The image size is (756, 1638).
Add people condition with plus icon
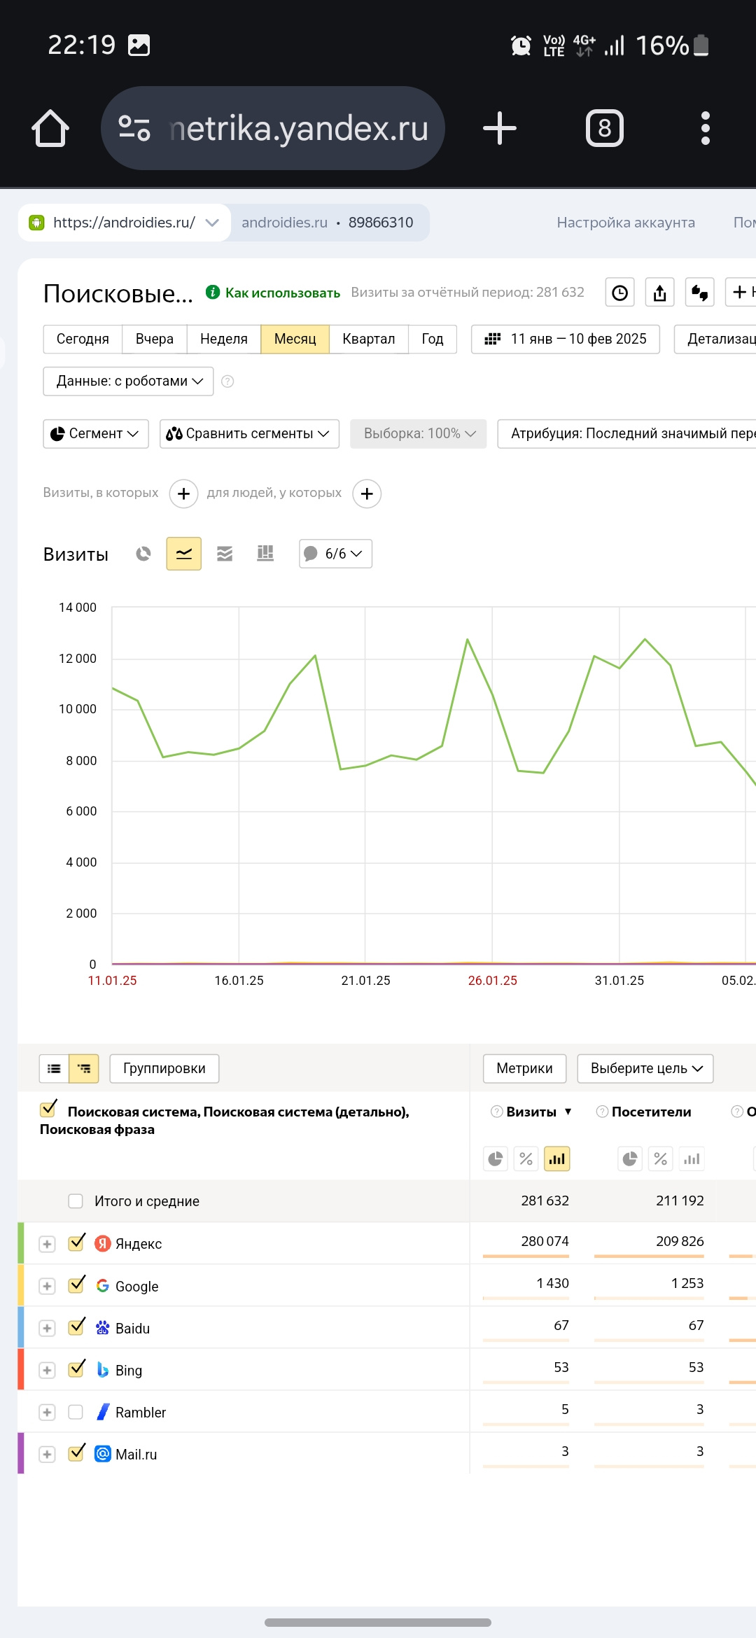tap(367, 493)
